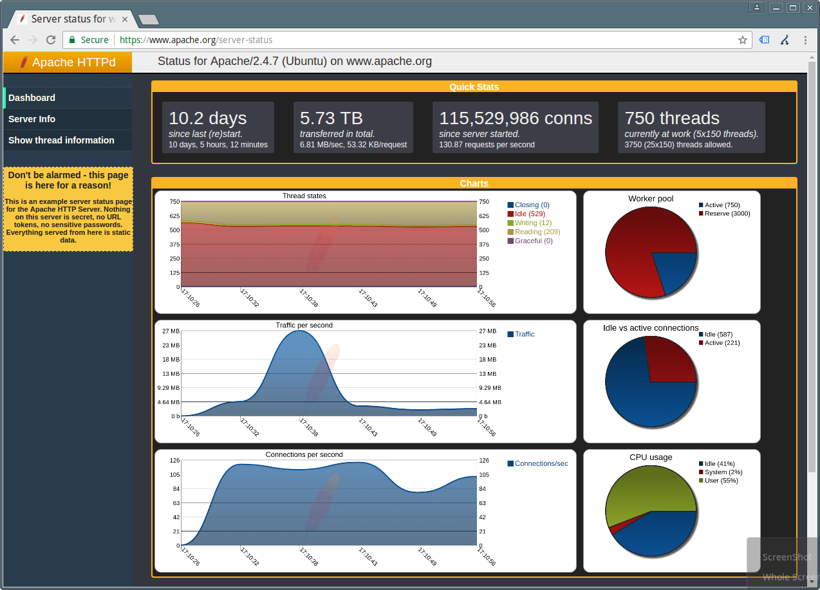Click Active (750) in the Worker pool legend

pos(720,205)
